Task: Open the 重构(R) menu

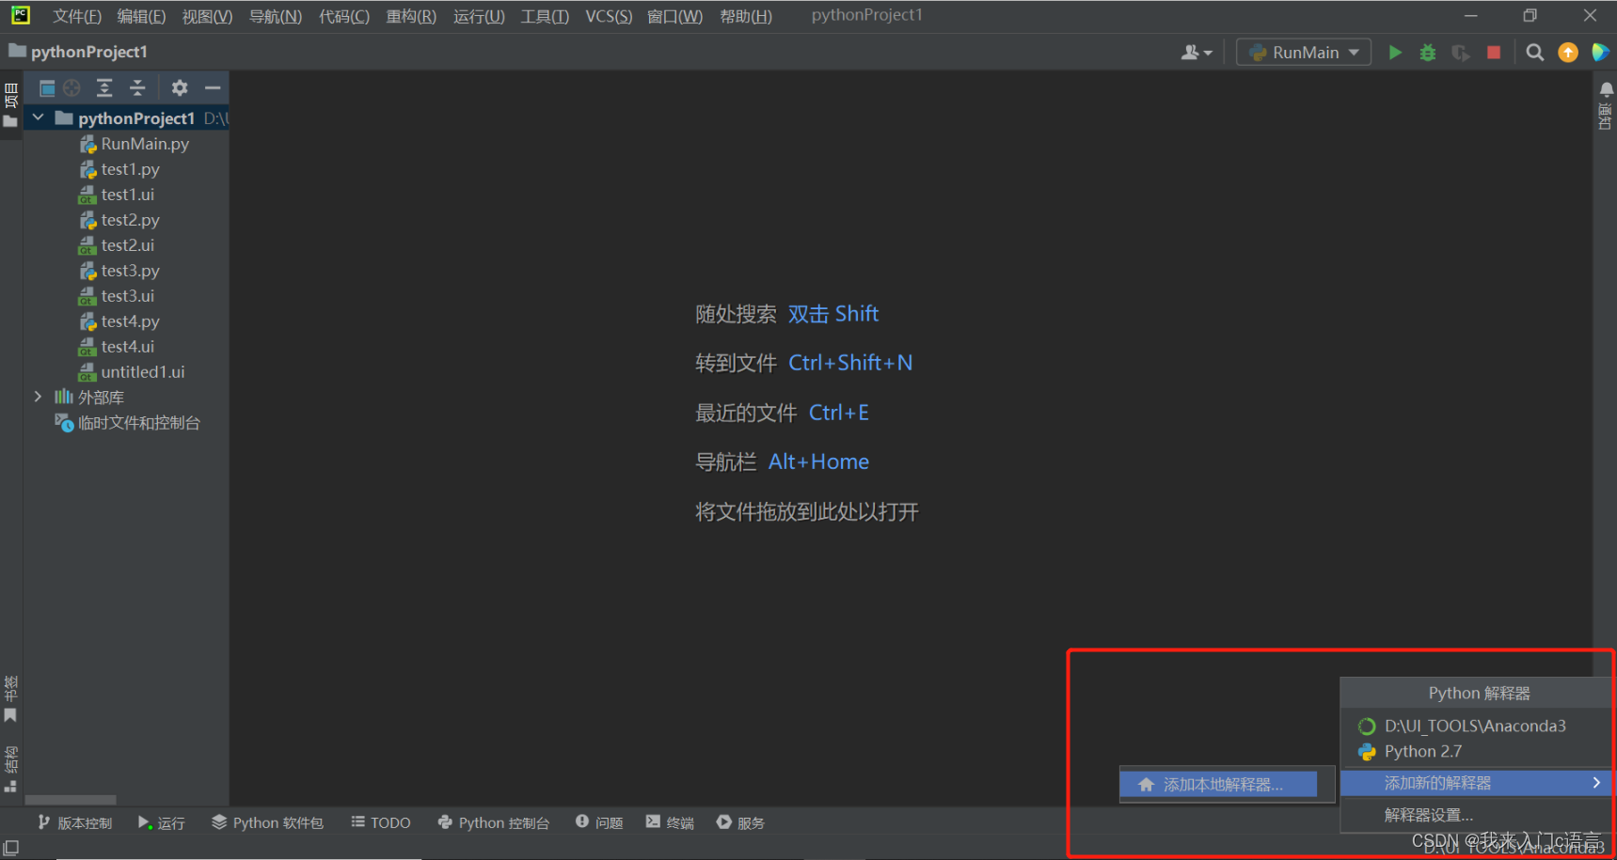Action: click(x=411, y=16)
